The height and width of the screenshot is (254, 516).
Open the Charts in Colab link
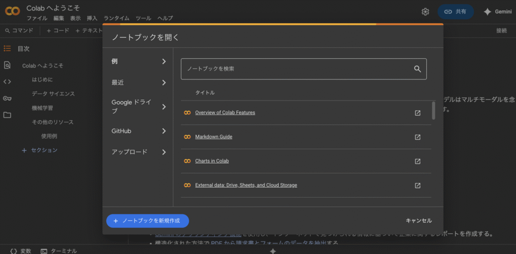click(212, 161)
